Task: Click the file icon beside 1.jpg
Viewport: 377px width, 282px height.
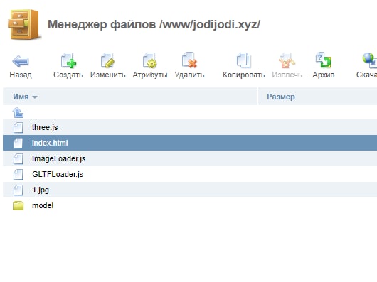Action: point(18,190)
